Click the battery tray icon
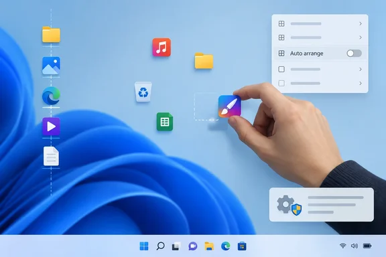This screenshot has width=386, height=257. pyautogui.click(x=367, y=246)
